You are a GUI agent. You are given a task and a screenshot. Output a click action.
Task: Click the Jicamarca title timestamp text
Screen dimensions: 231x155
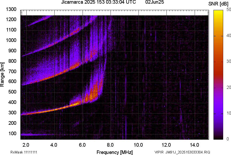[99, 2]
